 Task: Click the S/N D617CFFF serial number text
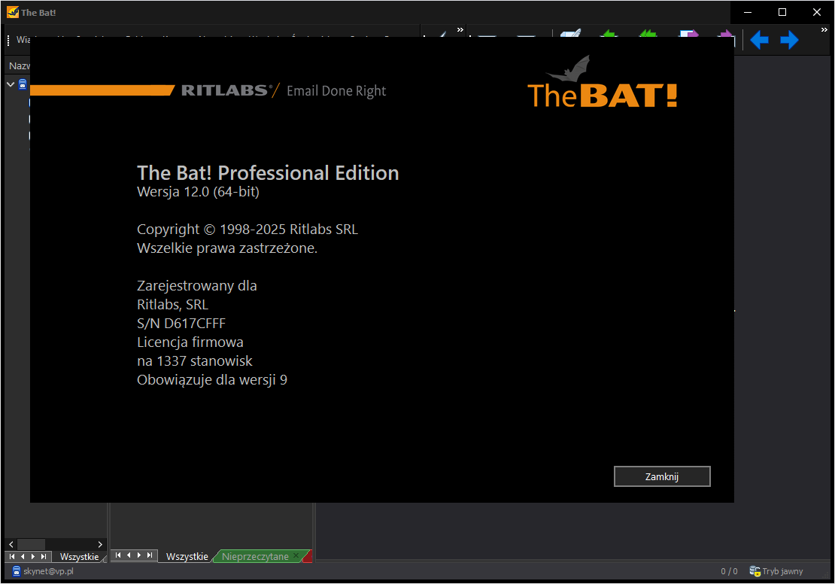click(181, 324)
